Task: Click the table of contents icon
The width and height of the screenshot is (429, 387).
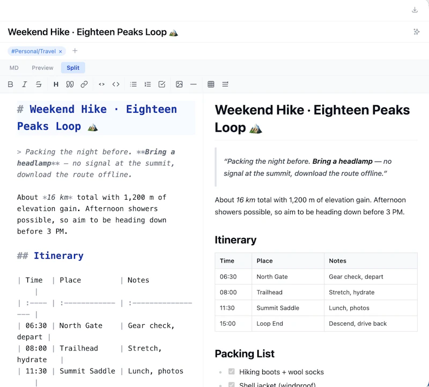Action: click(x=225, y=84)
